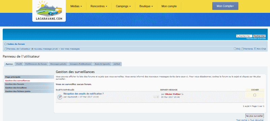Open Olivier Pottier's profile

point(173,94)
